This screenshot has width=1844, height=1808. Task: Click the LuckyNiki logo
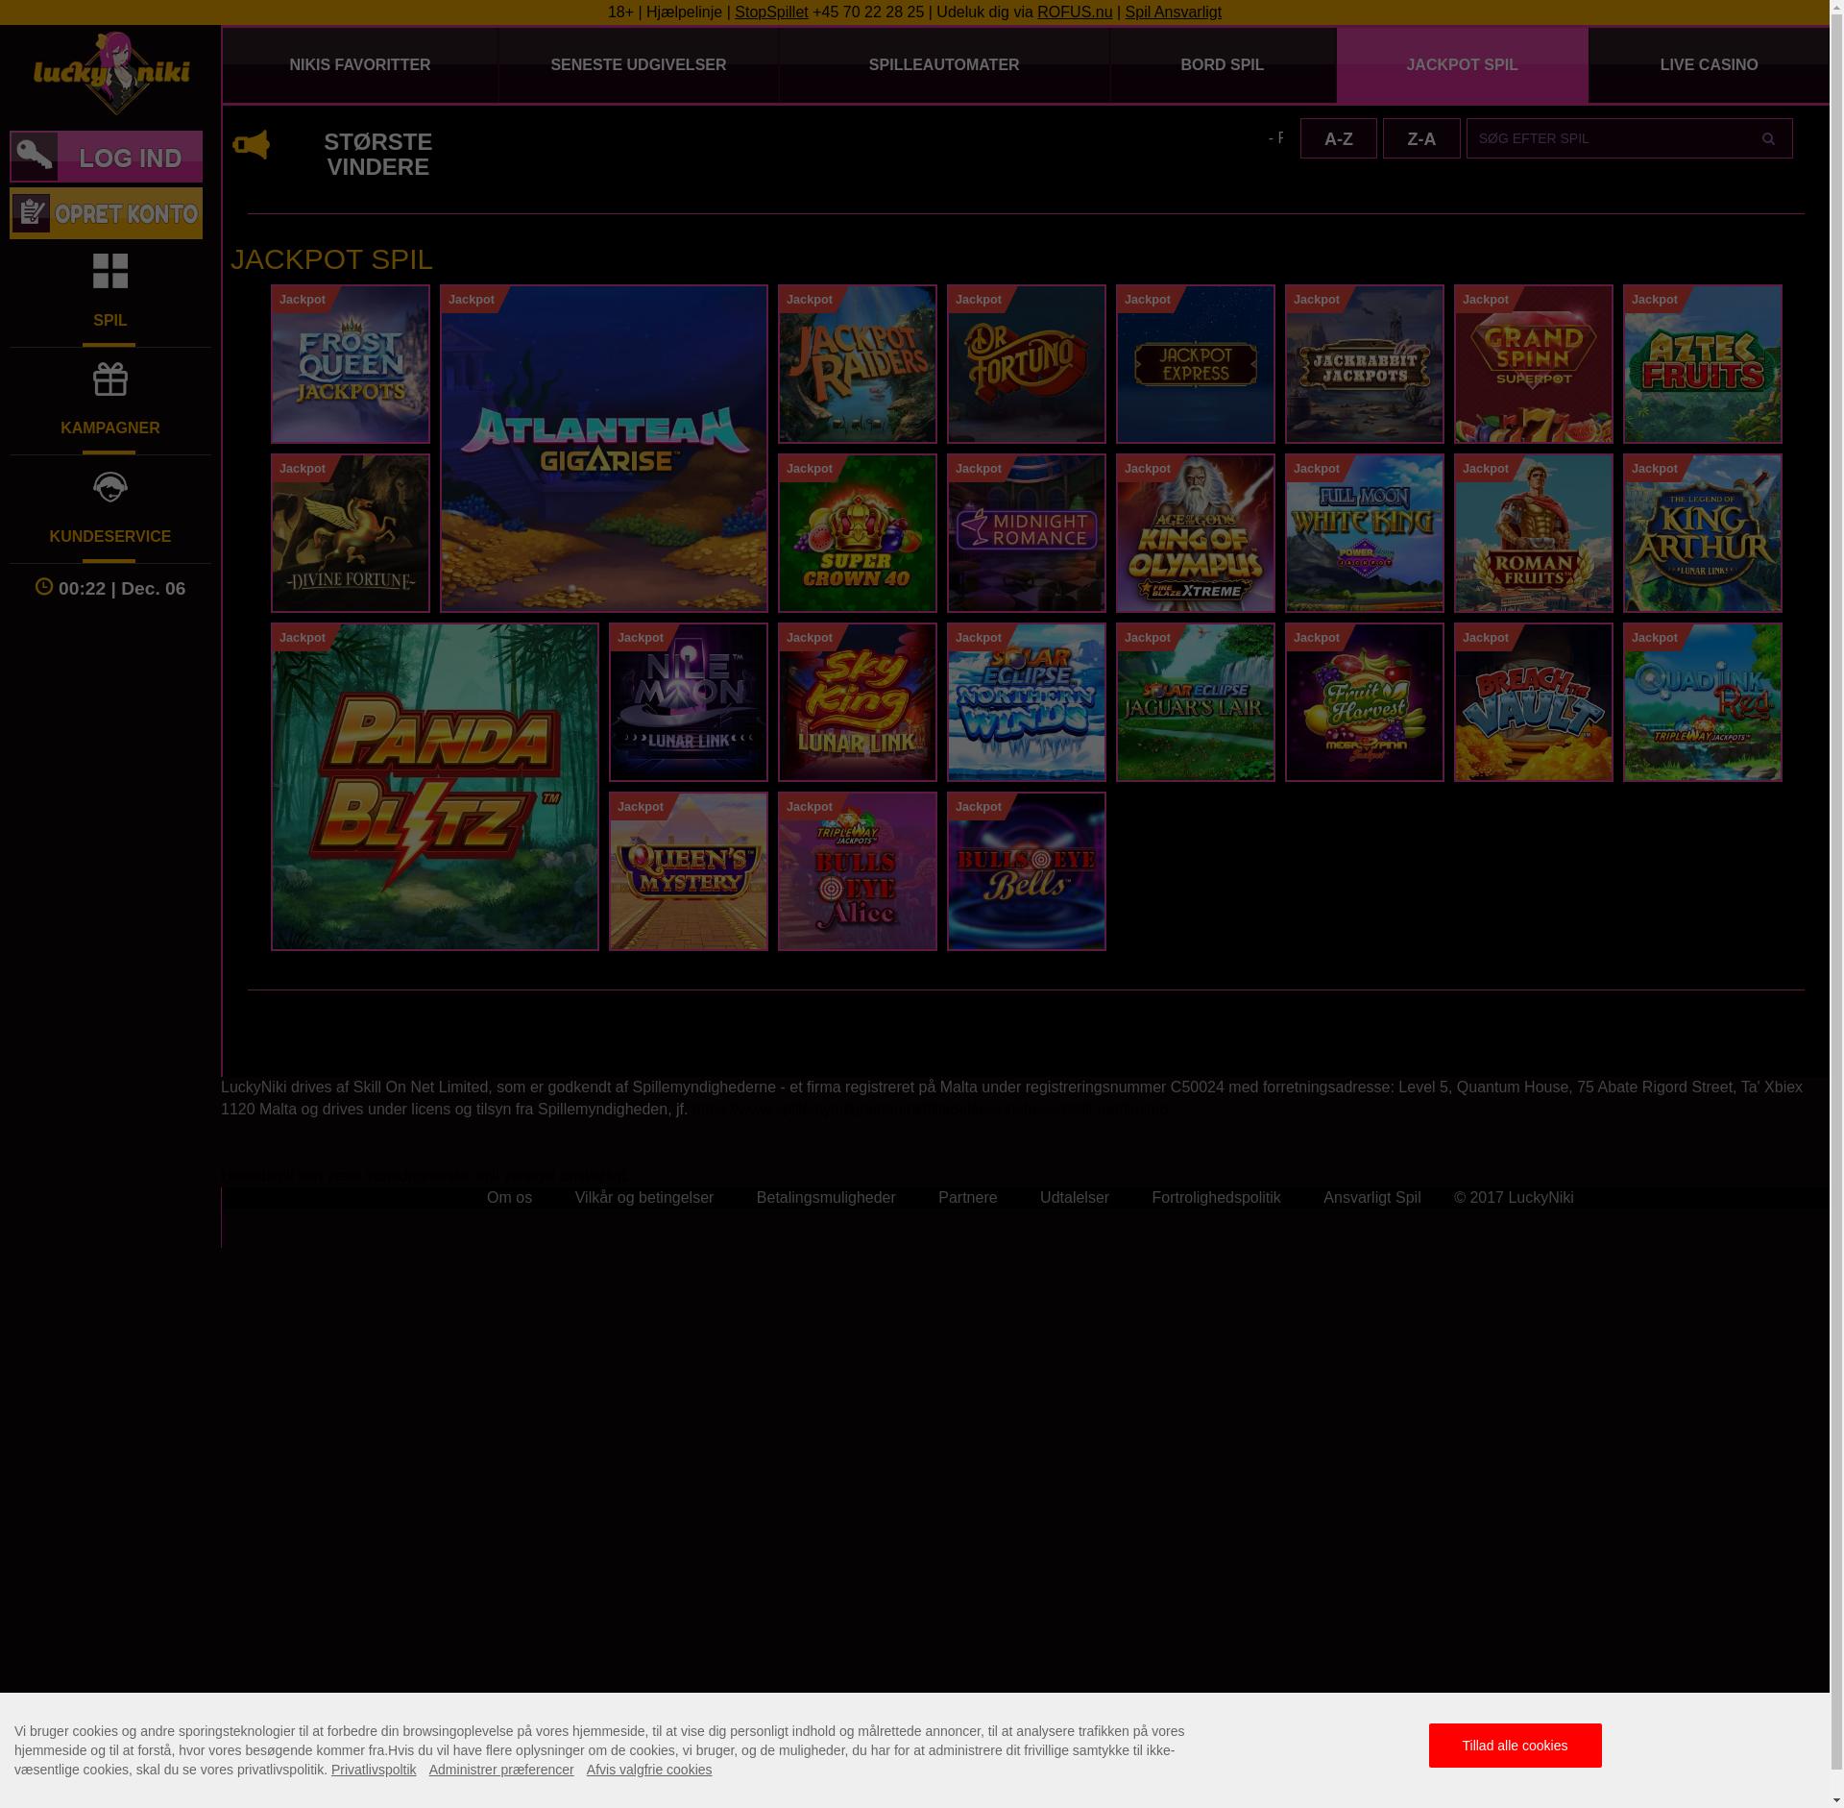(111, 73)
